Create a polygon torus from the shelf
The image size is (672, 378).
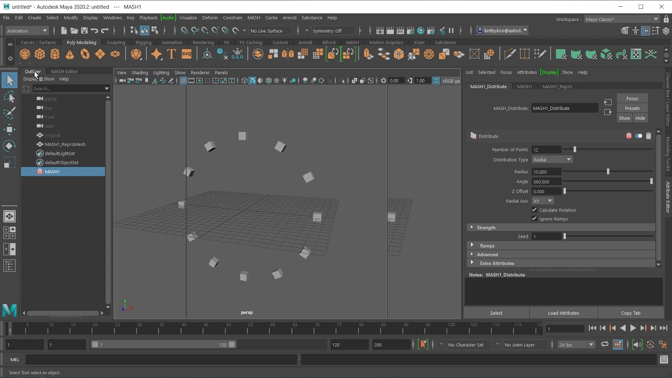(x=85, y=54)
